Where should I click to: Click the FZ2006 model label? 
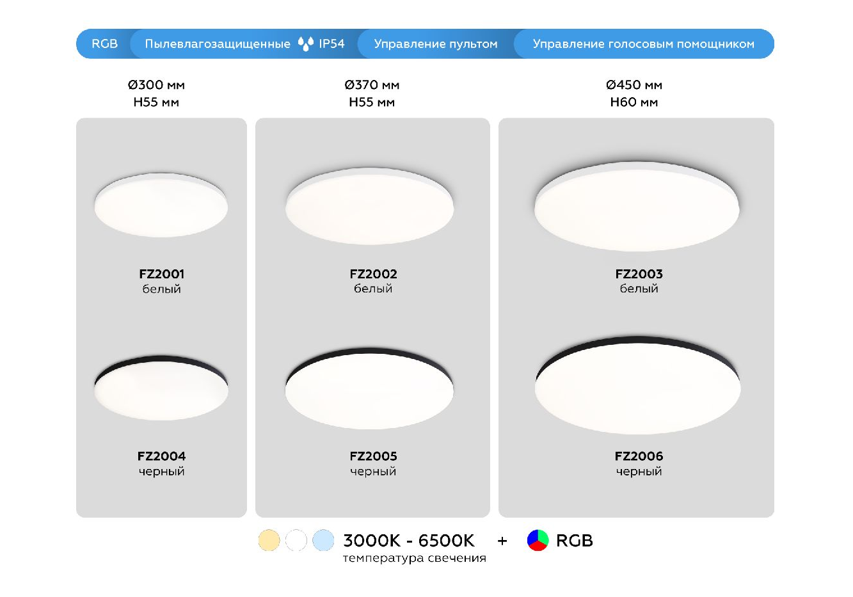(x=639, y=456)
